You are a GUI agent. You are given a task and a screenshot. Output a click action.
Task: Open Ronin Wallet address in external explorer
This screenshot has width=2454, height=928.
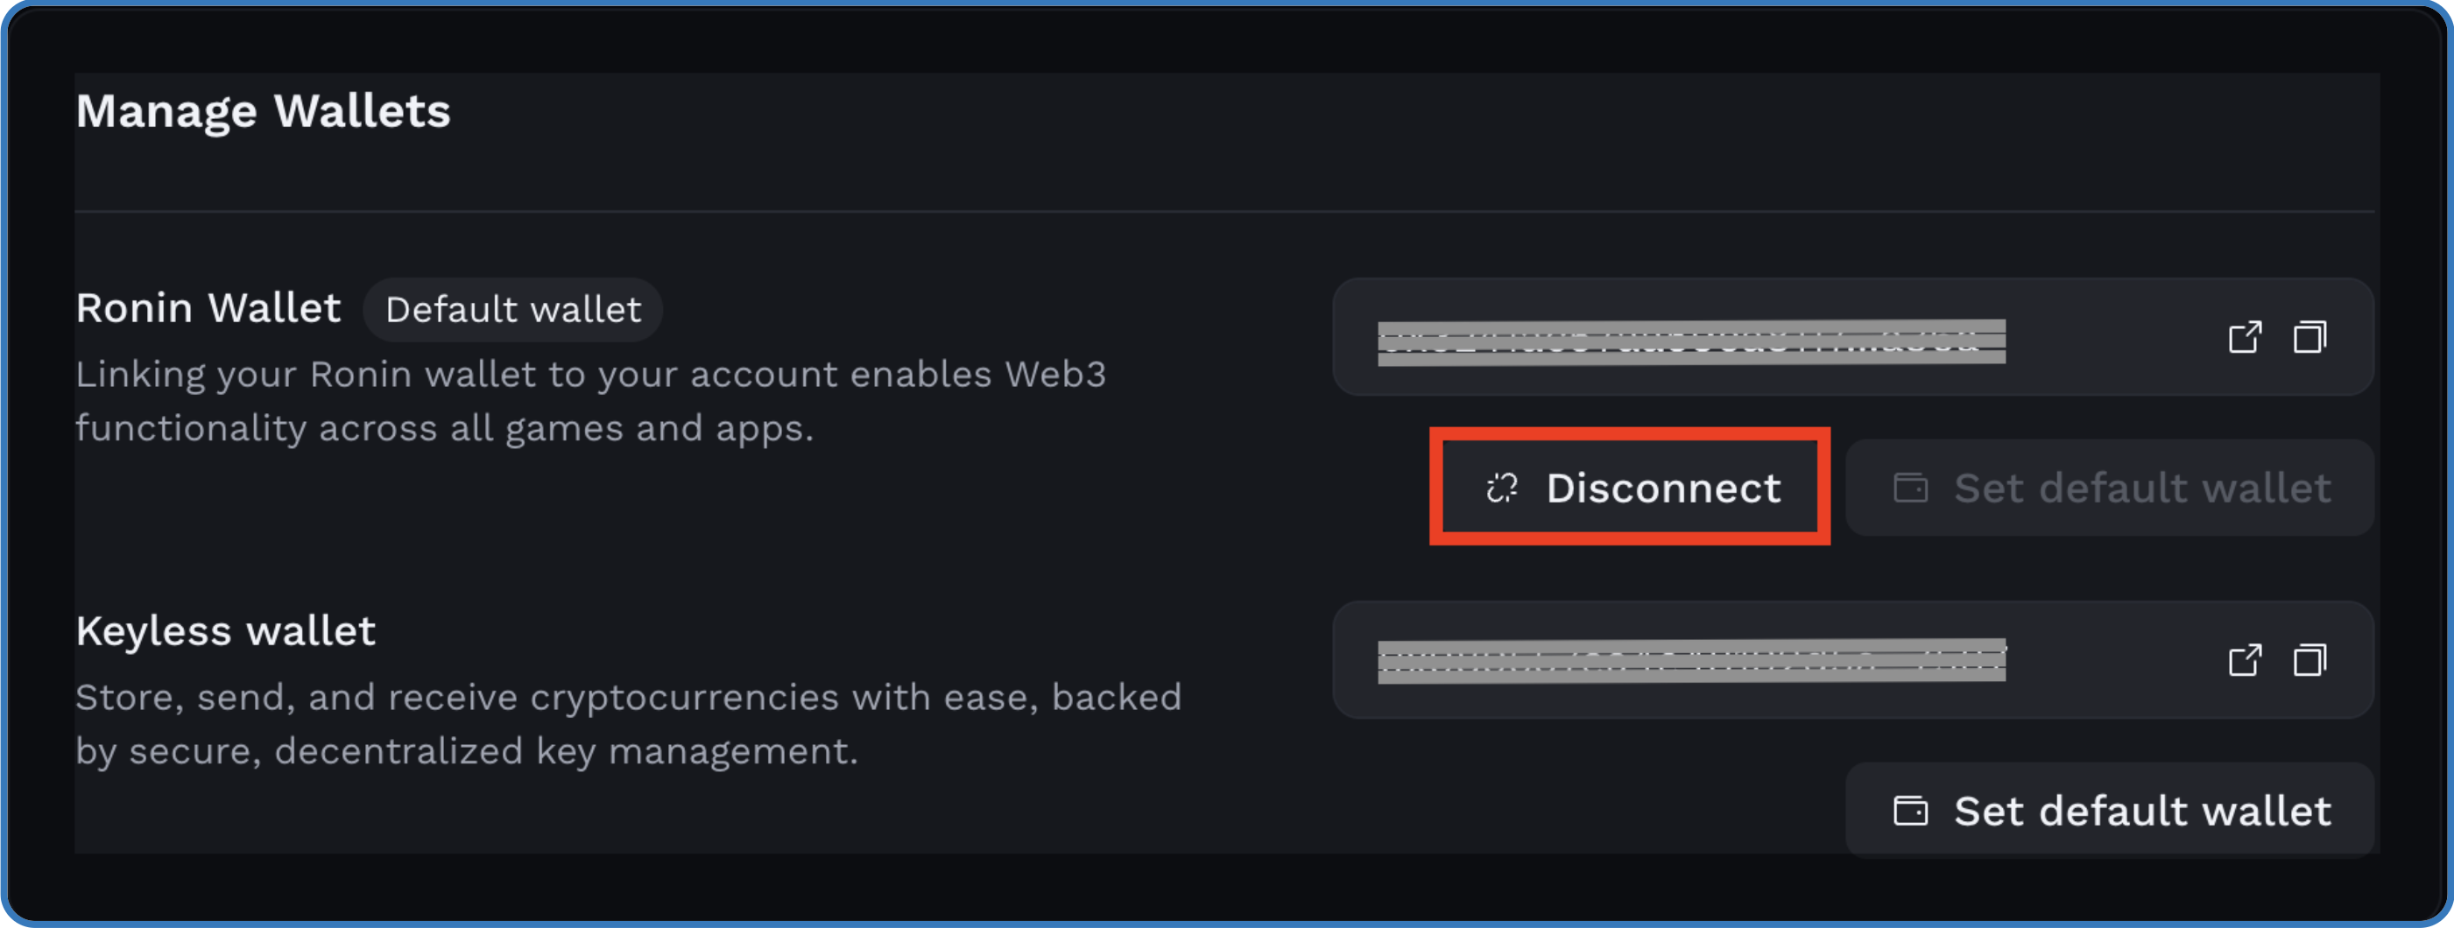[2245, 337]
